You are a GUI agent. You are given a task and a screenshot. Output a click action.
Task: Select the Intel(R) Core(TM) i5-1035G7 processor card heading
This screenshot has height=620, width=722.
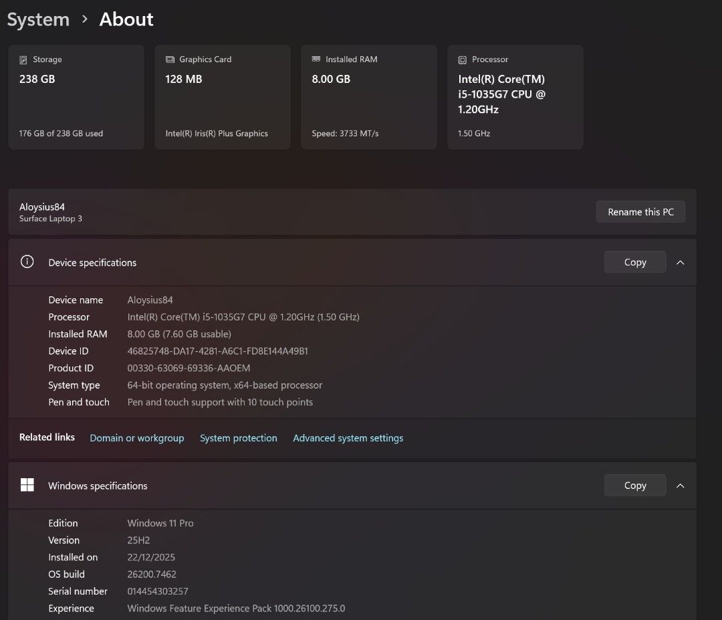coord(501,94)
